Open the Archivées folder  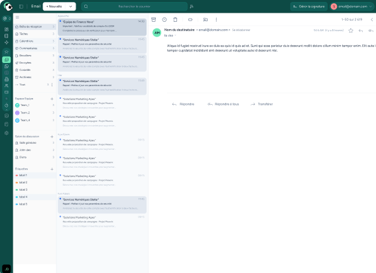(x=34, y=77)
